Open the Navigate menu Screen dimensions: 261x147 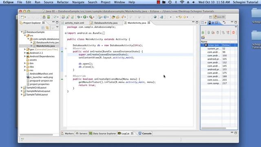(x=78, y=2)
